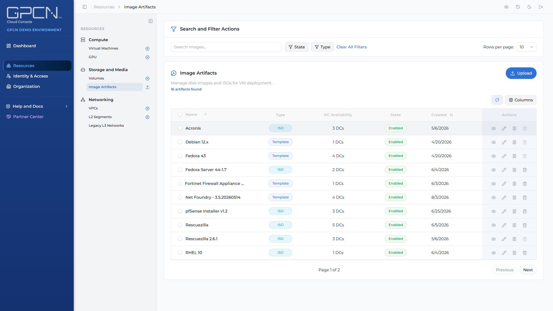The width and height of the screenshot is (553, 311).
Task: Expand the Help and Docs menu
Action: 37,106
